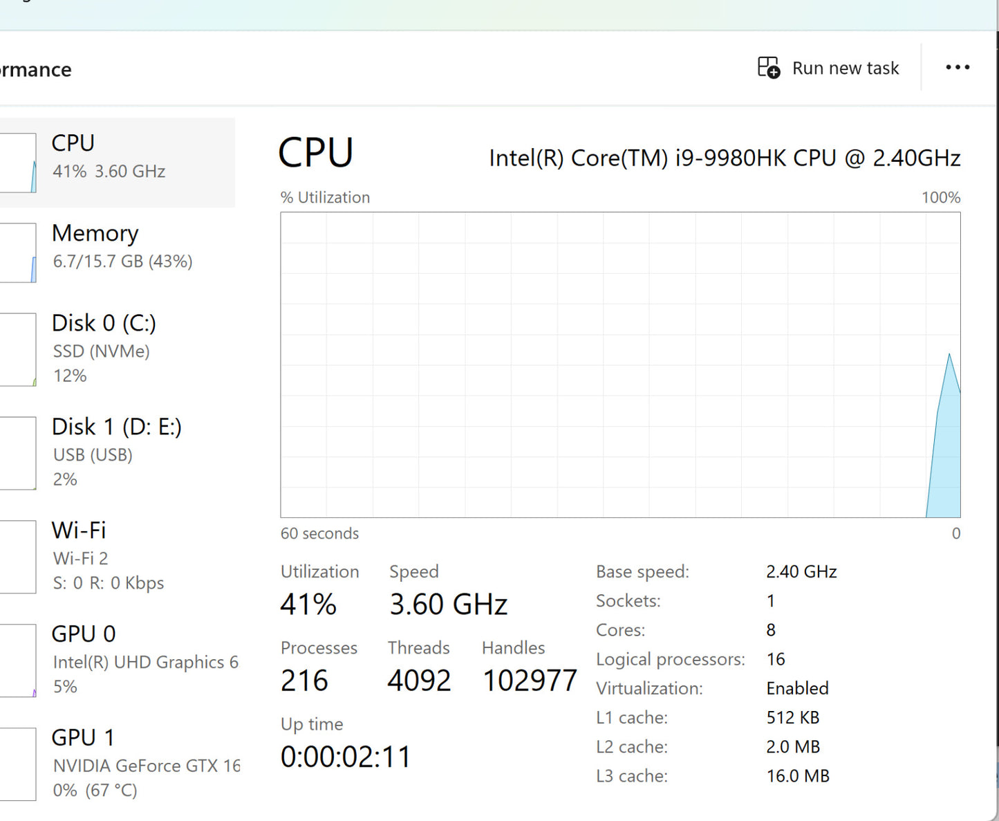Click the large CPU heading above graph

(316, 153)
